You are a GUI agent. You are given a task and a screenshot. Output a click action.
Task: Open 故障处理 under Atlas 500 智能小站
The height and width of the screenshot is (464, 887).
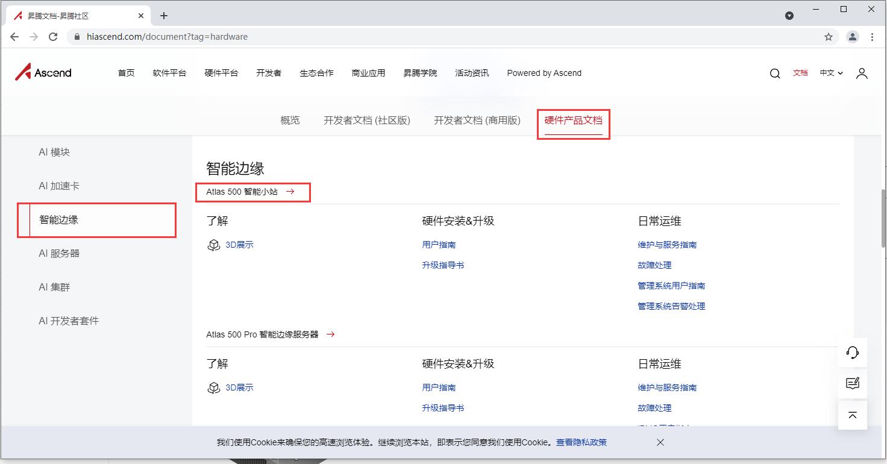pos(654,266)
